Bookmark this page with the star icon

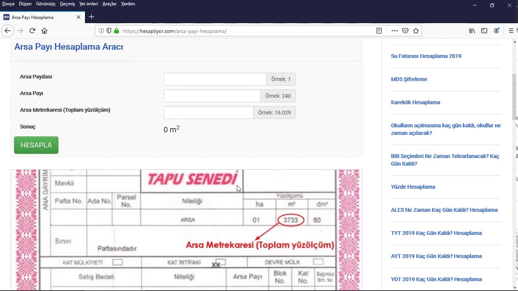416,31
